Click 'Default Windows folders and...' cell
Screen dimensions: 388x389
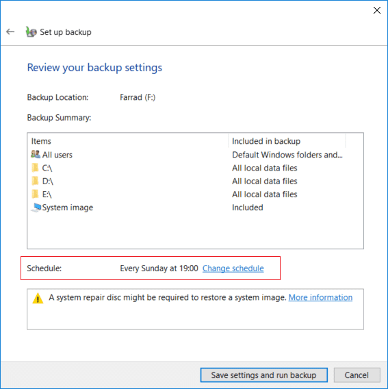coord(287,155)
